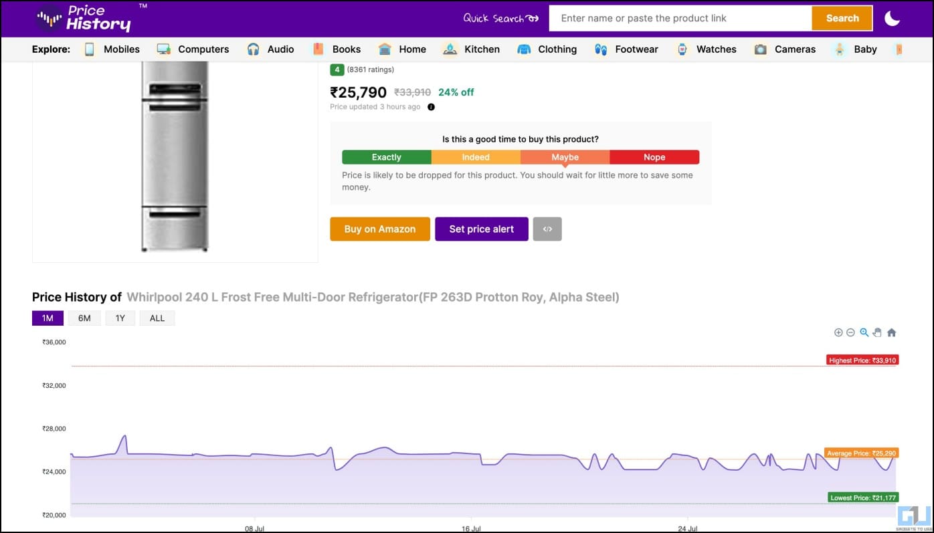Click the Quick Search label
Screen dimensions: 934x533
[x=500, y=18]
